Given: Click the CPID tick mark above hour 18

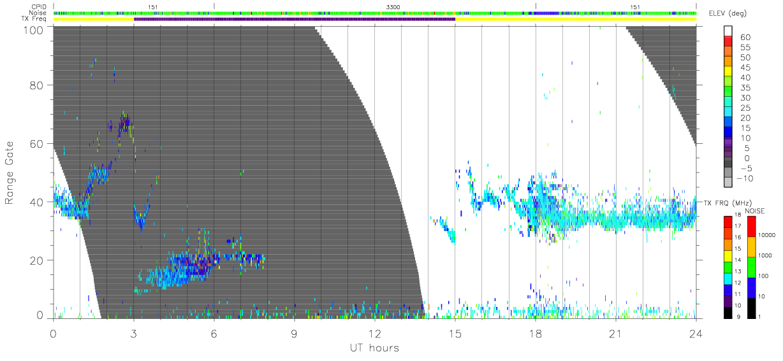Looking at the screenshot, I should [536, 6].
